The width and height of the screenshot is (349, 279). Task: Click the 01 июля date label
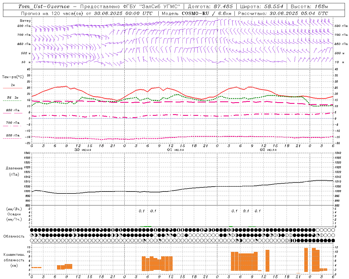[176, 150]
